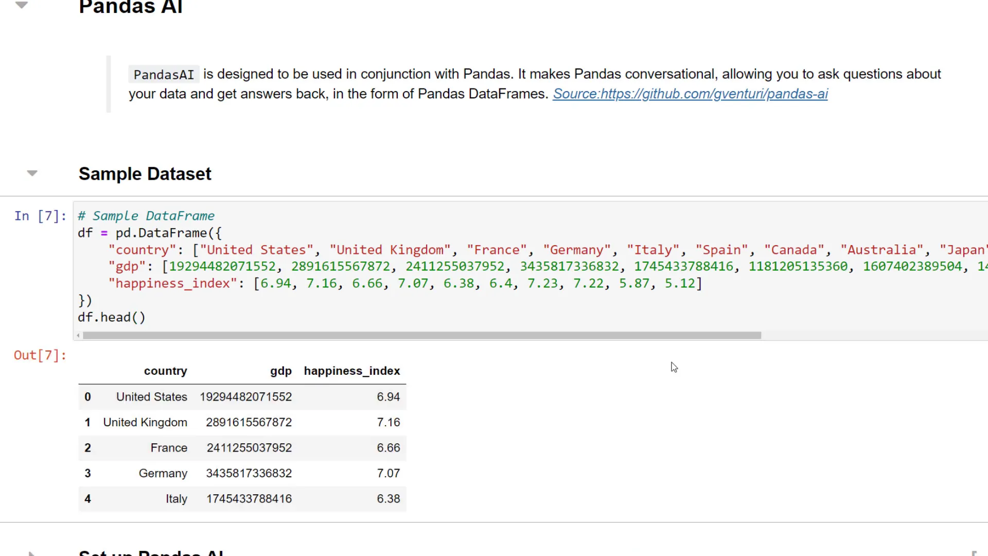Click the Sample Dataset heading
Viewport: 988px width, 556px height.
click(x=145, y=174)
